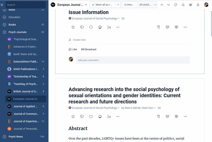Screen dimensions: 212x142
Task: Open author dropdown by Marco Salvati, Yasin Koc
Action: [x=155, y=108]
